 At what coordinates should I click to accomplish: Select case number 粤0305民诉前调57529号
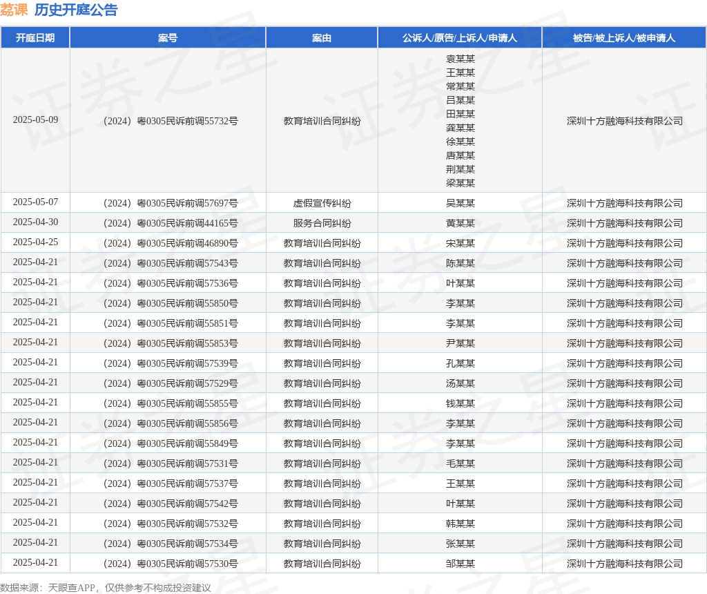[x=171, y=383]
